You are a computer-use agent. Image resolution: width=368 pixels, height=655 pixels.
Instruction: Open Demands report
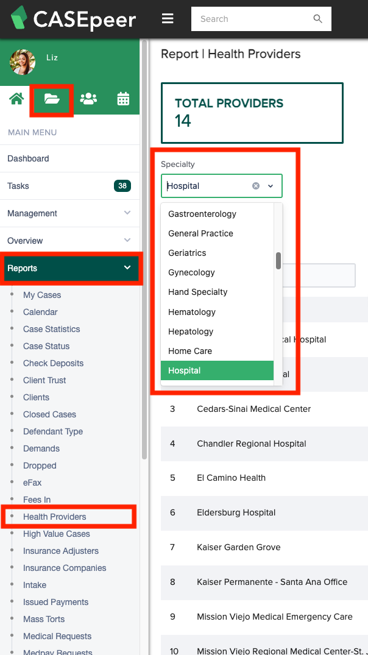[41, 448]
